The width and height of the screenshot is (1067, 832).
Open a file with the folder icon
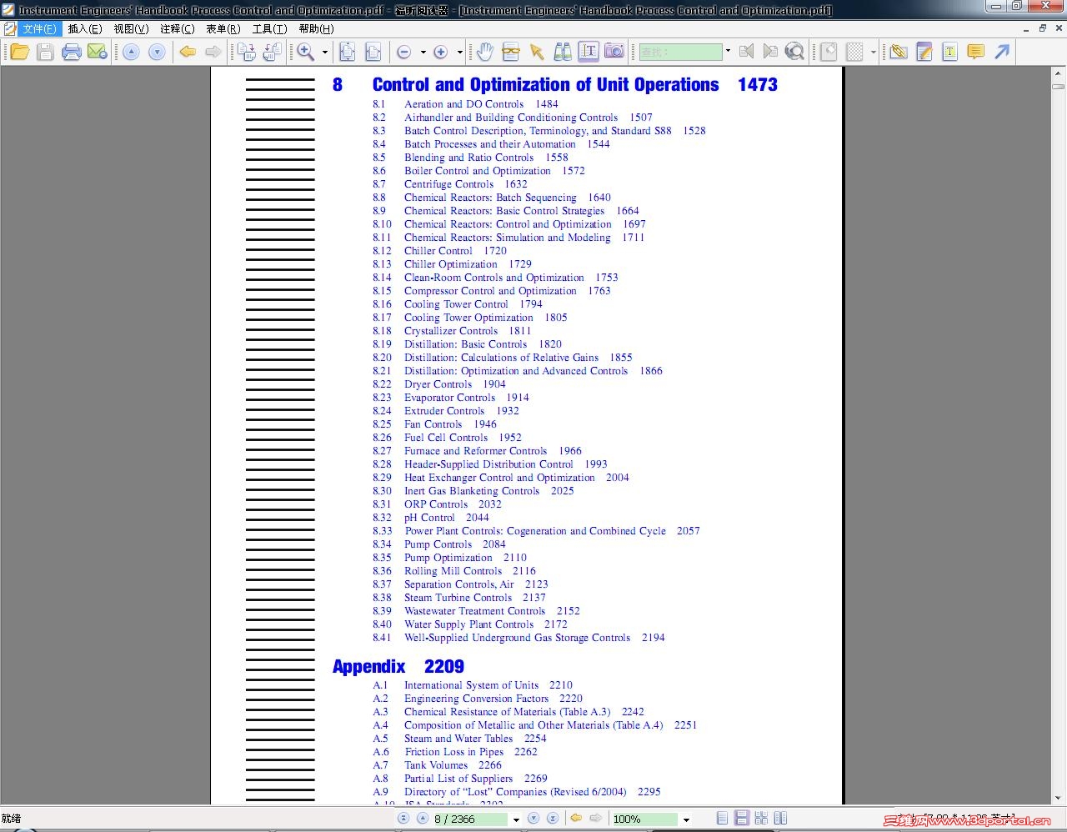tap(19, 52)
